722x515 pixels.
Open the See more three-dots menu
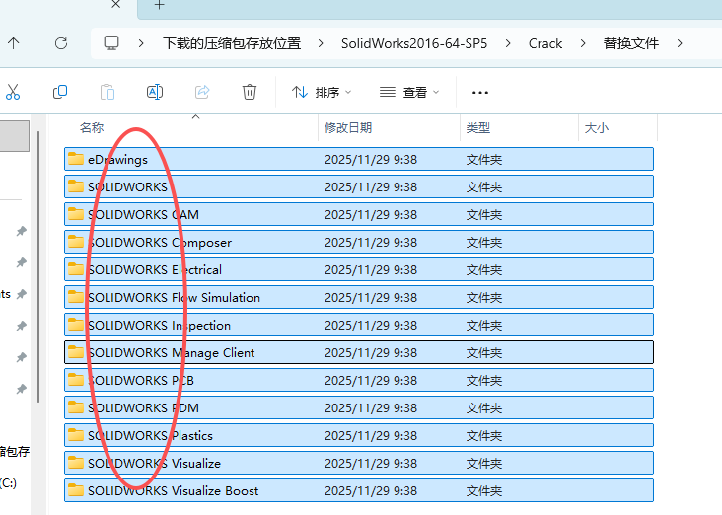pyautogui.click(x=480, y=93)
